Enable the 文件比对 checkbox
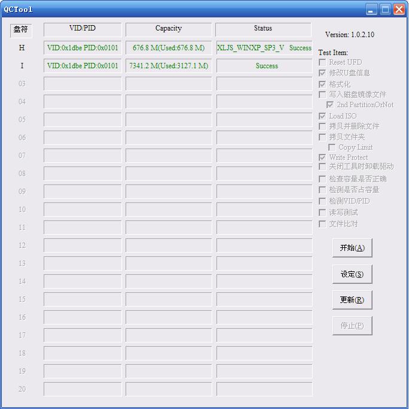The width and height of the screenshot is (409, 409). tap(322, 224)
